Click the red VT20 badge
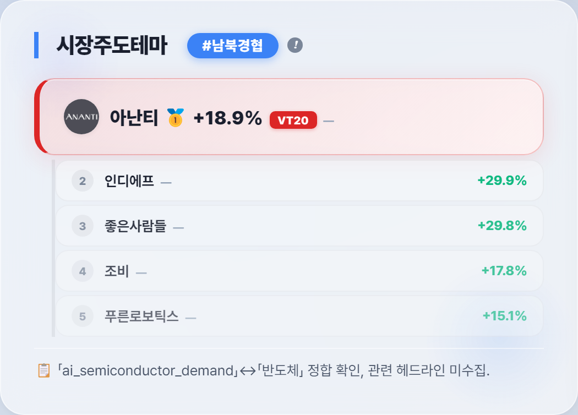The image size is (578, 415). pyautogui.click(x=293, y=120)
